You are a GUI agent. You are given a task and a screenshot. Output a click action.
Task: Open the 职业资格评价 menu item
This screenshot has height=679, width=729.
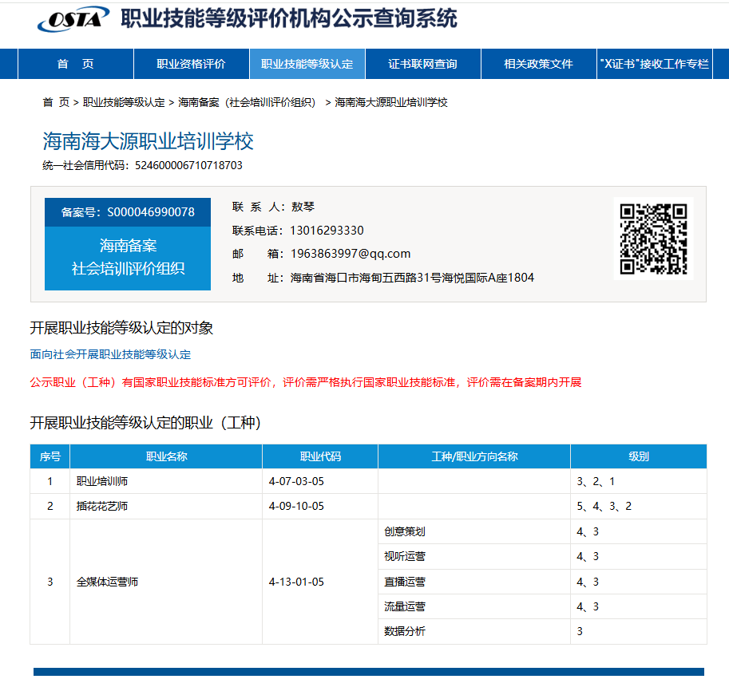191,64
